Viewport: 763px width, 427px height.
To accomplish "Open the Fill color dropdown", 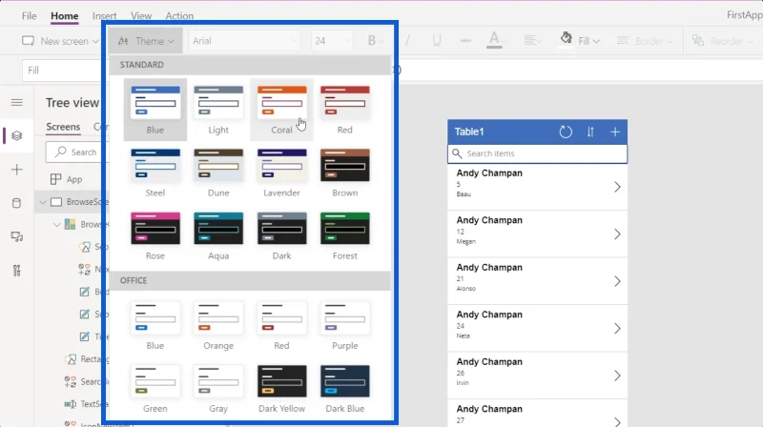I will [x=580, y=41].
